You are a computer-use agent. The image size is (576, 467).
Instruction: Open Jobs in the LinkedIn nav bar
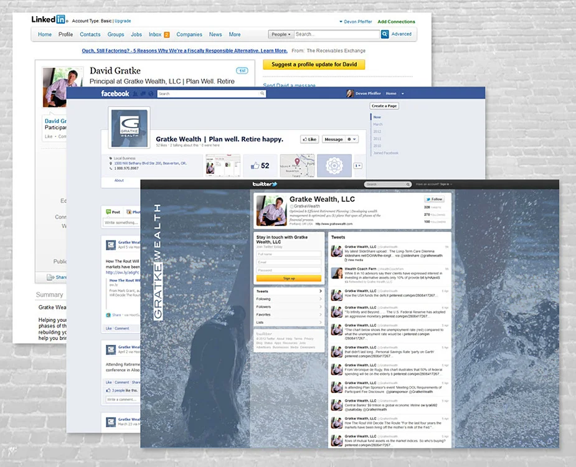136,34
